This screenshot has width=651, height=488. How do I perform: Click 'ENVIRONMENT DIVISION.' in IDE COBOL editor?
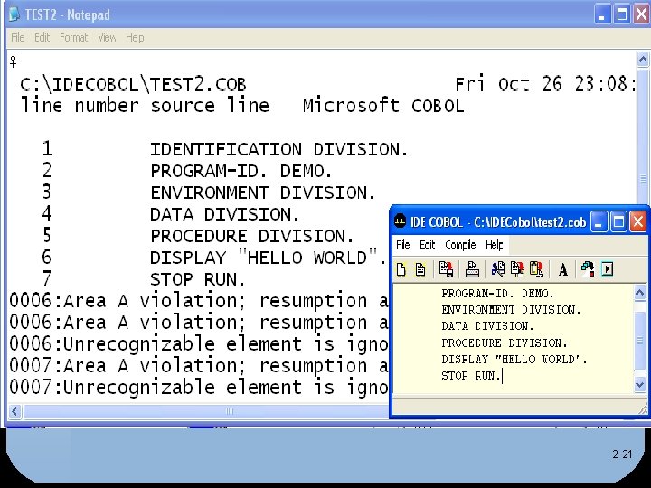point(511,310)
